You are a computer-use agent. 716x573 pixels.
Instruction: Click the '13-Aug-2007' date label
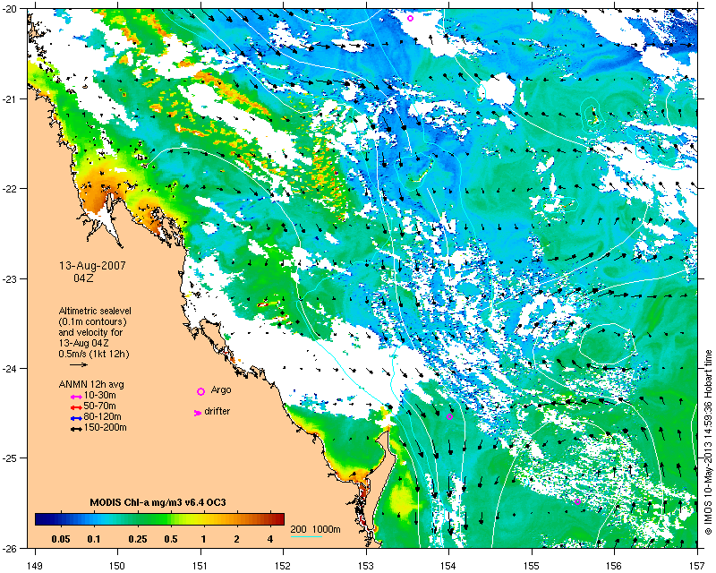(93, 266)
